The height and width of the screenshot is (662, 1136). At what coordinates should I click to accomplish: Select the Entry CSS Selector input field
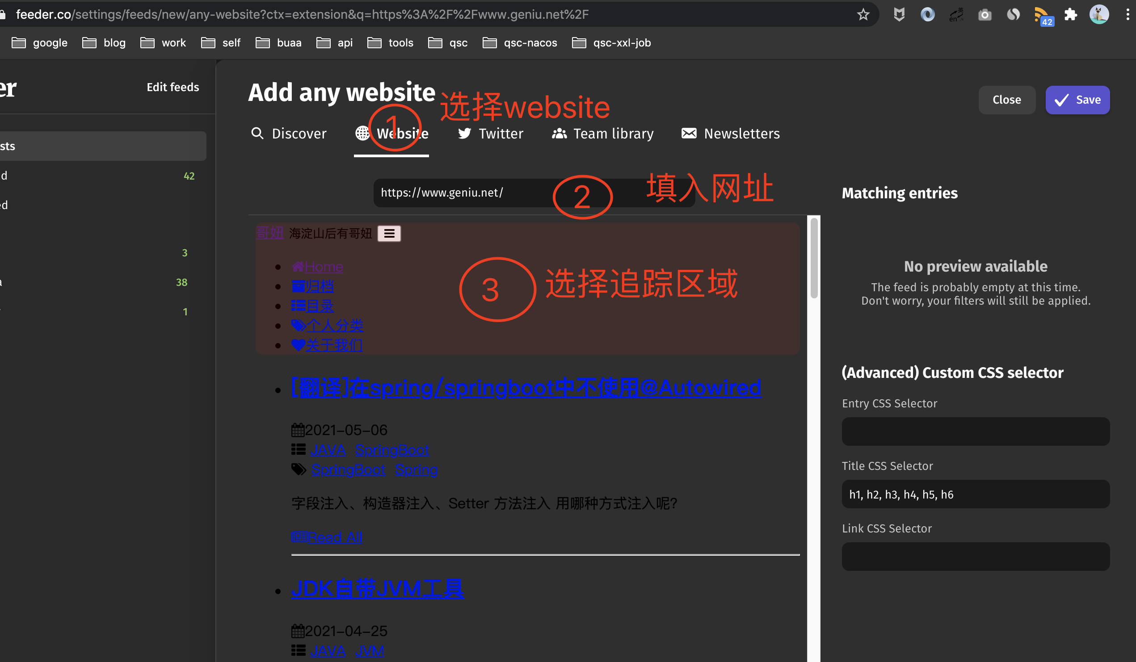975,432
